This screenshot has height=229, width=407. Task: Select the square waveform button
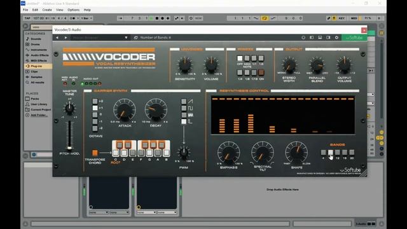[184, 108]
